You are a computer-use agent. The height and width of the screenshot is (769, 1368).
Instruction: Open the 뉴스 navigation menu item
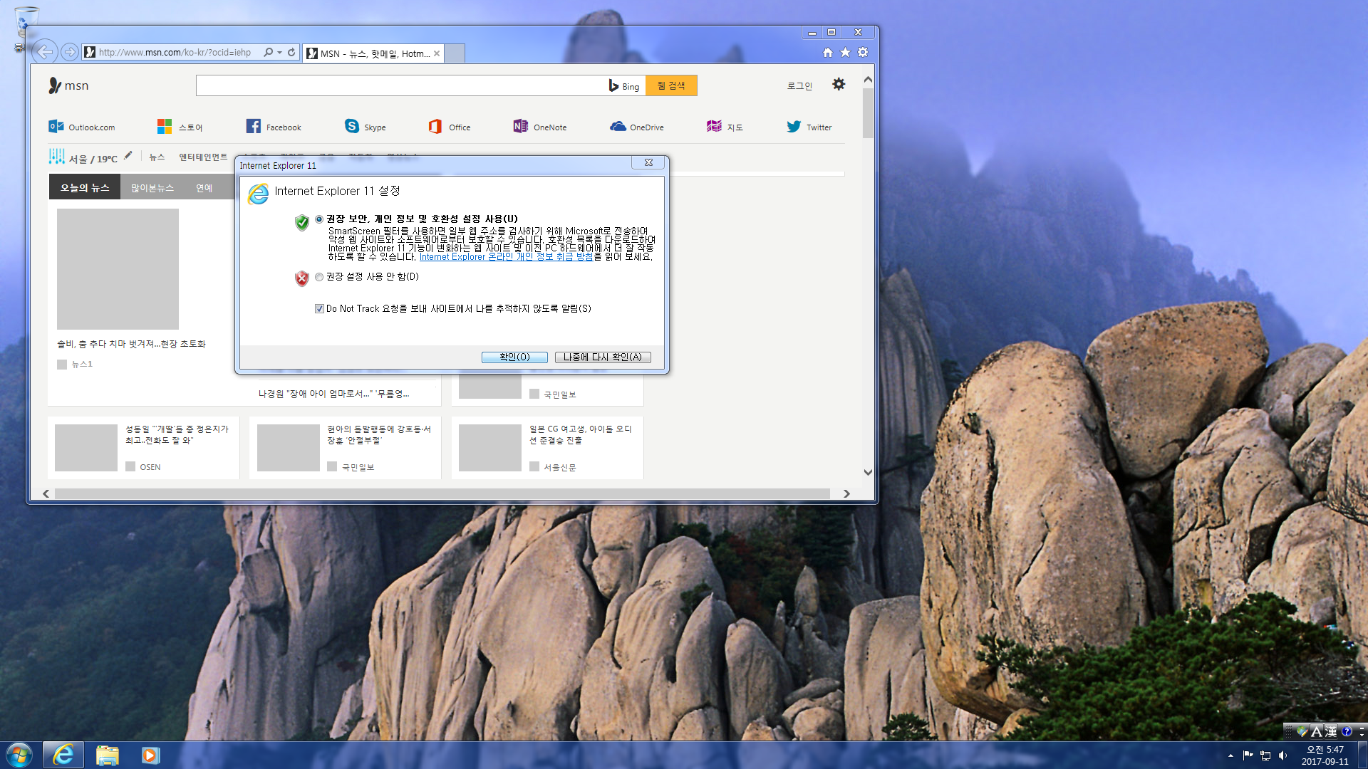157,157
